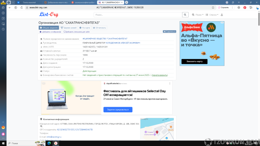Image resolution: width=260 pixels, height=146 pixels.
Task: Click the site lock icon in the address bar
Action: 27,8
